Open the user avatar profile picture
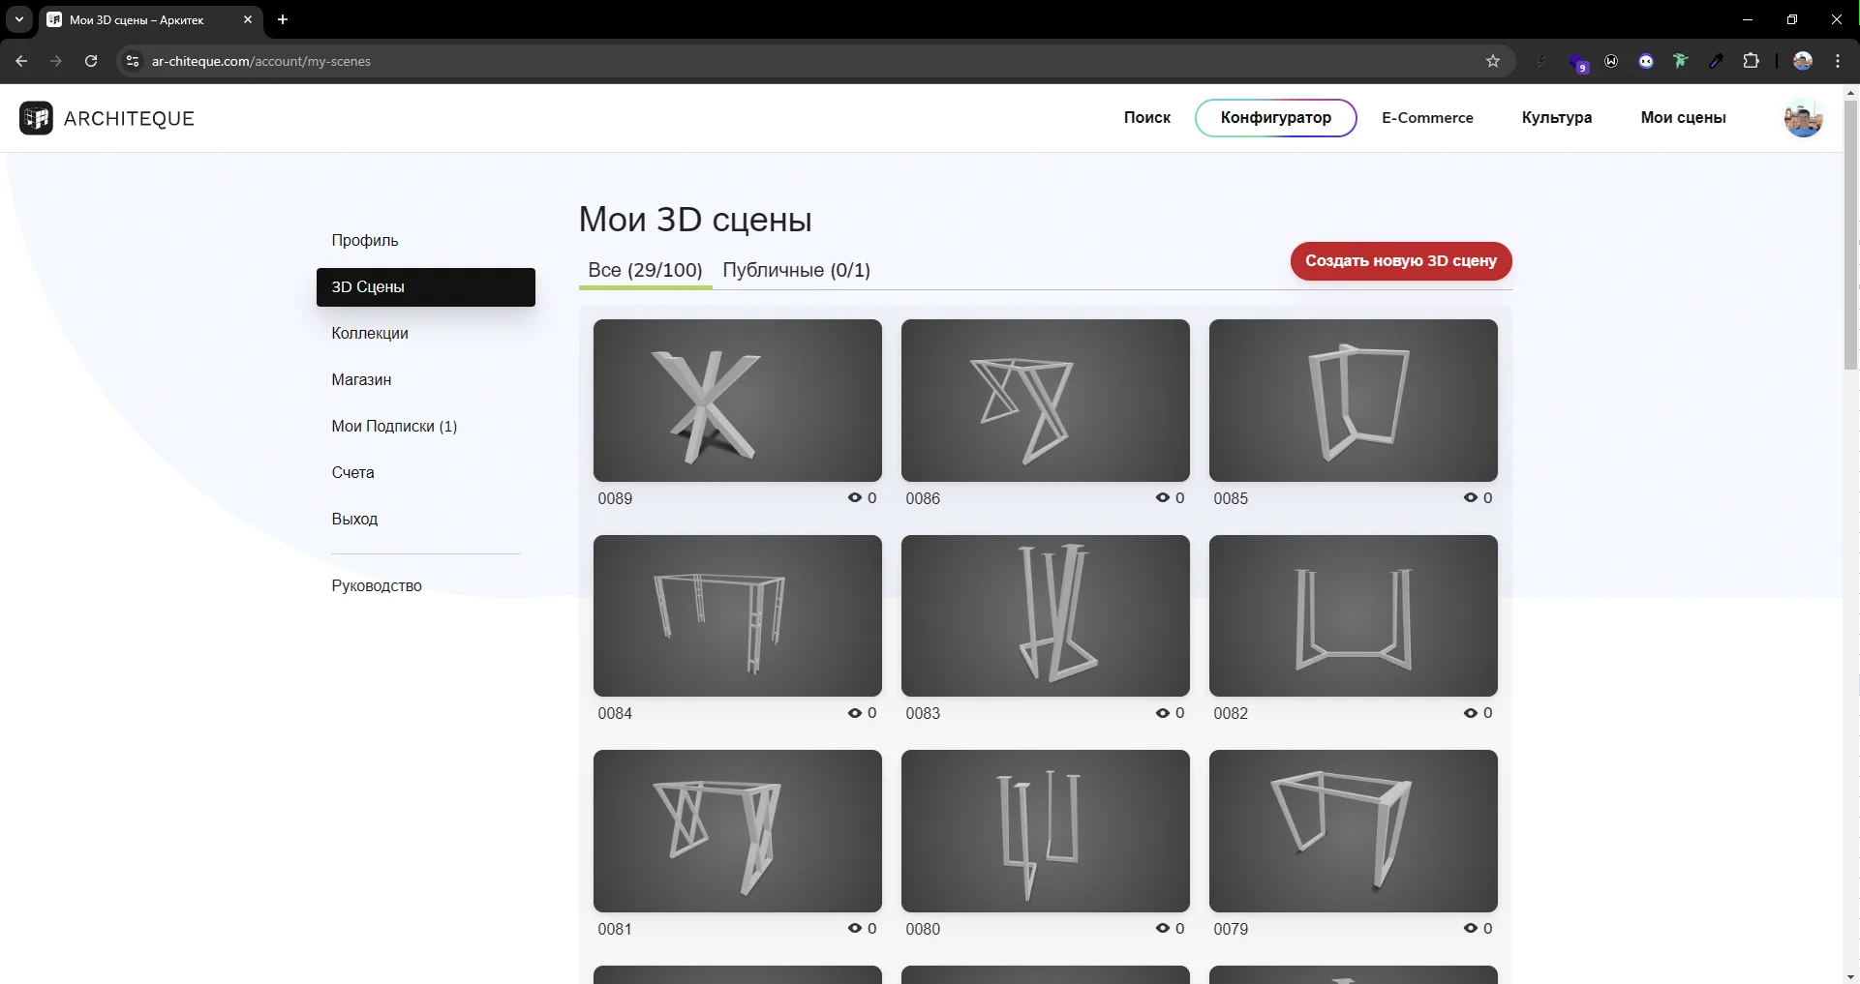Screen dimensions: 1860x984 (1803, 118)
